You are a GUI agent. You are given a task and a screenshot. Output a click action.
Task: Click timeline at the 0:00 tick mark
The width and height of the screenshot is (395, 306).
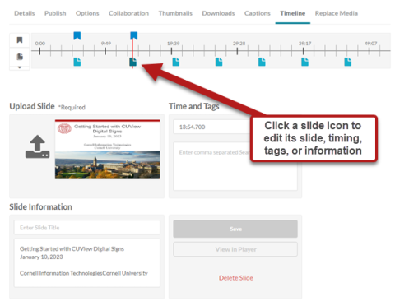coord(39,51)
